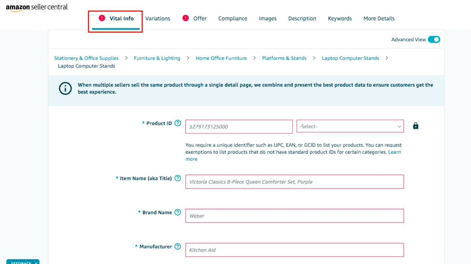This screenshot has width=471, height=264.
Task: Go to the Images tab
Action: pyautogui.click(x=268, y=19)
